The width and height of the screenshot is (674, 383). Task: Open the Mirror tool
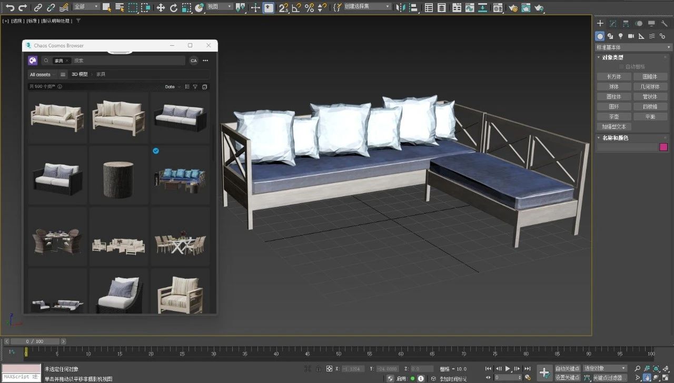pyautogui.click(x=401, y=8)
